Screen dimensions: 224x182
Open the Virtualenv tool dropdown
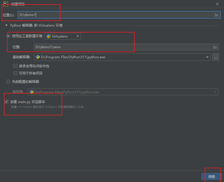click(63, 36)
